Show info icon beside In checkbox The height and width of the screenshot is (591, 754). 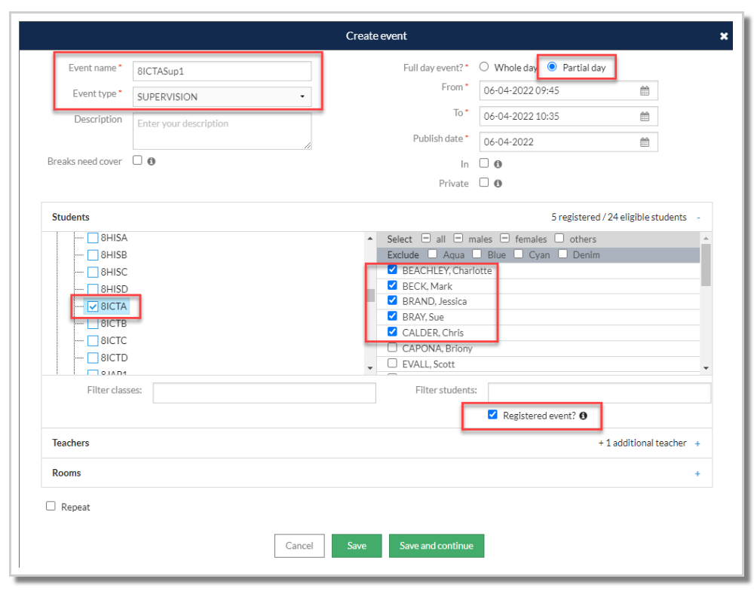click(x=498, y=164)
